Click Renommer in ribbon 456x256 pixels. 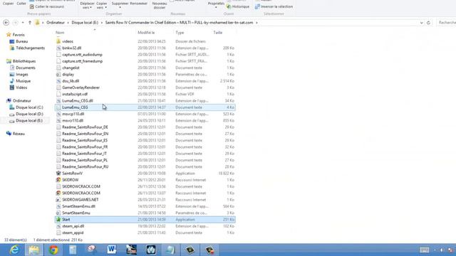(138, 4)
